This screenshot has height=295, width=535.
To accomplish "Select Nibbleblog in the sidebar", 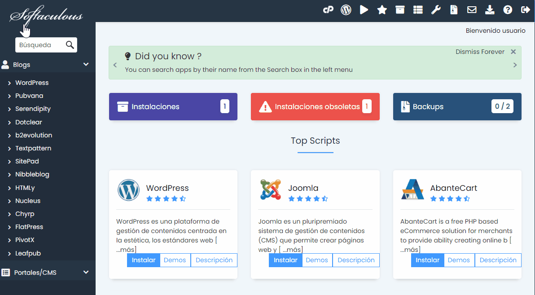I will point(32,174).
